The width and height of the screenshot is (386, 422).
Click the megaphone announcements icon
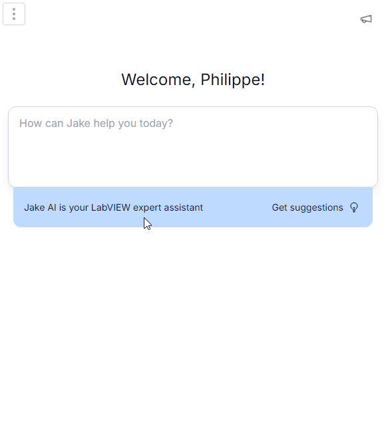[366, 19]
